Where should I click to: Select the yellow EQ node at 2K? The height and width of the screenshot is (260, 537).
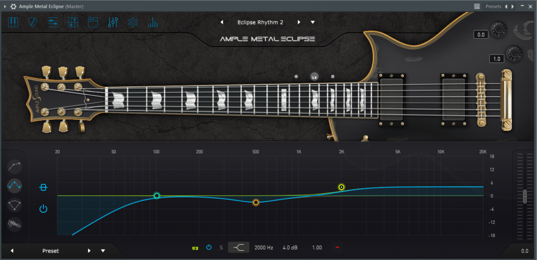click(x=341, y=187)
